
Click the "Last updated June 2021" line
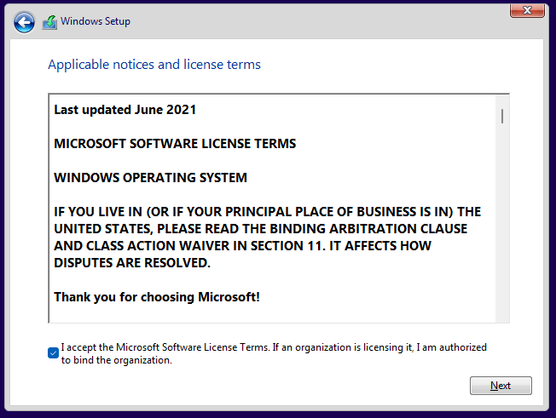[125, 110]
